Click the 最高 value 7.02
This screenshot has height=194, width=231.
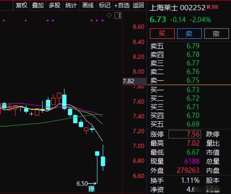[x=193, y=143]
